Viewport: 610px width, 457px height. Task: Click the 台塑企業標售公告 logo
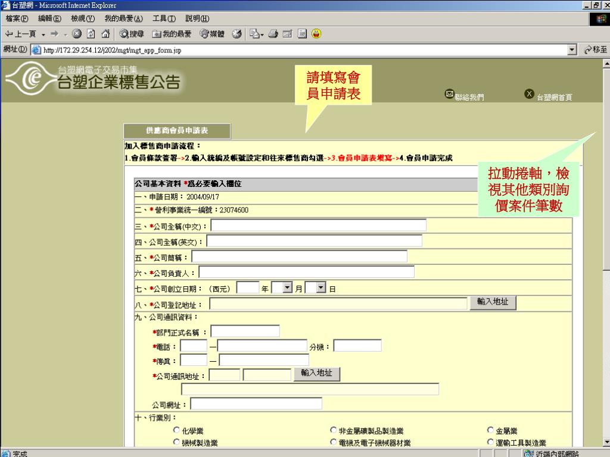click(x=94, y=79)
